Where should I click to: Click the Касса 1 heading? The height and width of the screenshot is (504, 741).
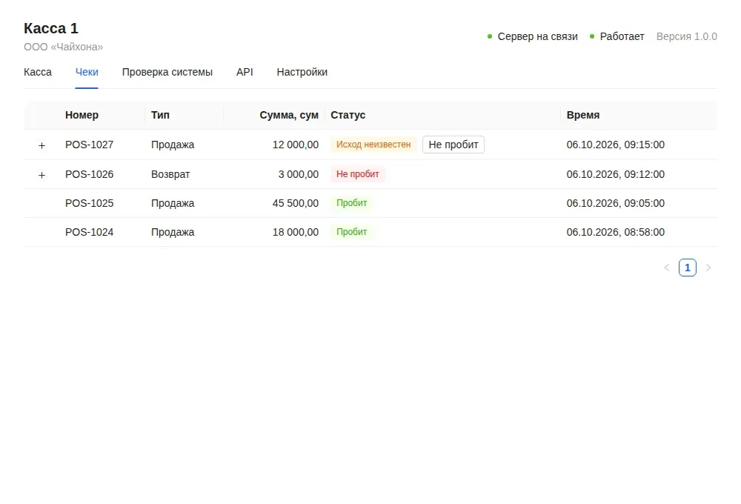coord(51,28)
